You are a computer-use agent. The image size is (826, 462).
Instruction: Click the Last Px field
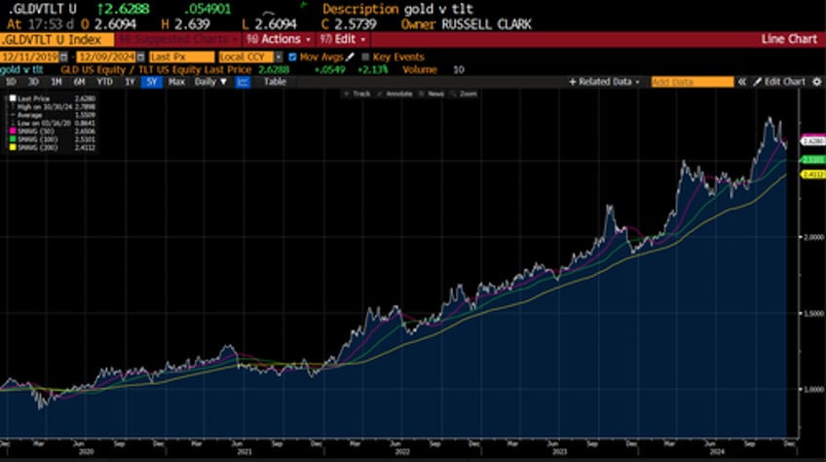tap(182, 57)
